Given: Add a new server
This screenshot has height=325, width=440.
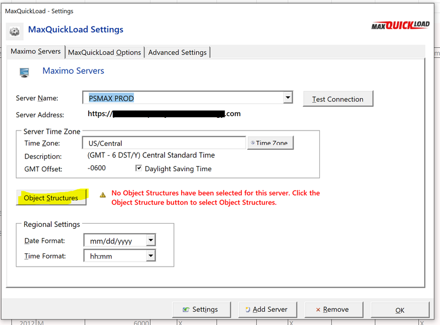Looking at the screenshot, I should point(268,310).
